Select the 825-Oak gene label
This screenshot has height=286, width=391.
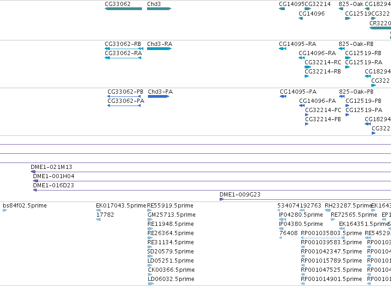click(351, 4)
